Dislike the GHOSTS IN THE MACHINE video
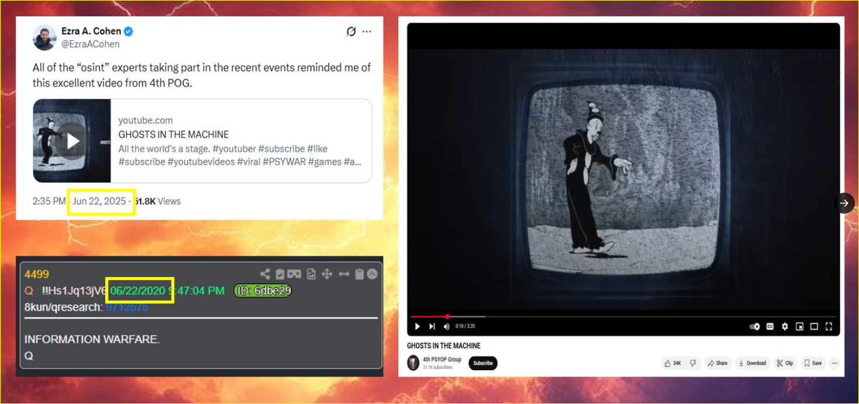Viewport: 859px width, 404px height. [693, 363]
